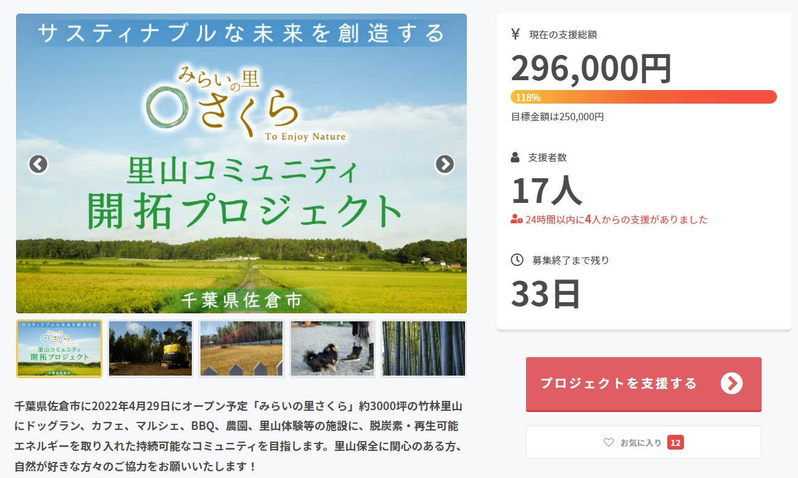
Task: Select the bamboo forest thumbnail
Action: click(x=423, y=348)
